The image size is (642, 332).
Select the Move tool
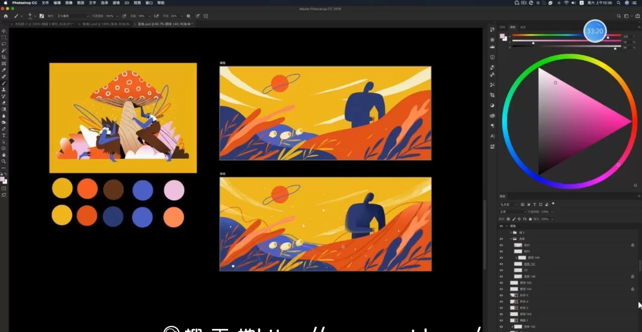[x=4, y=31]
